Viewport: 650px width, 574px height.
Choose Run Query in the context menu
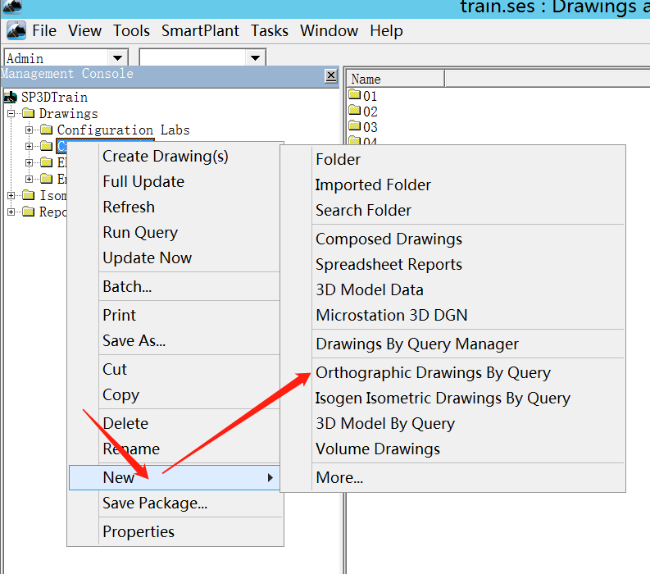[x=140, y=233]
